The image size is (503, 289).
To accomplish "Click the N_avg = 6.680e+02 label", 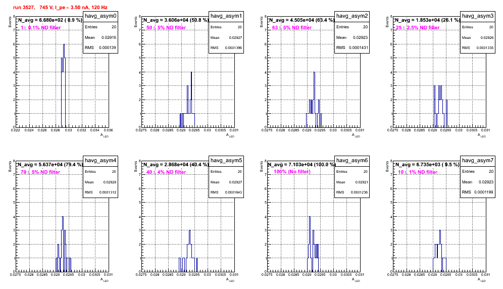I will [x=50, y=20].
